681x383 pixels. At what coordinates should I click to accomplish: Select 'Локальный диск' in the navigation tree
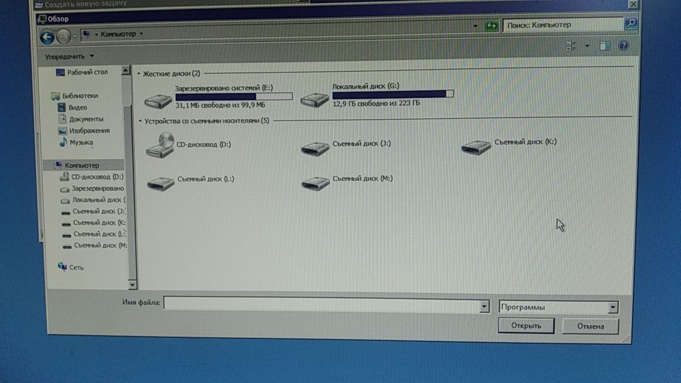coord(93,200)
